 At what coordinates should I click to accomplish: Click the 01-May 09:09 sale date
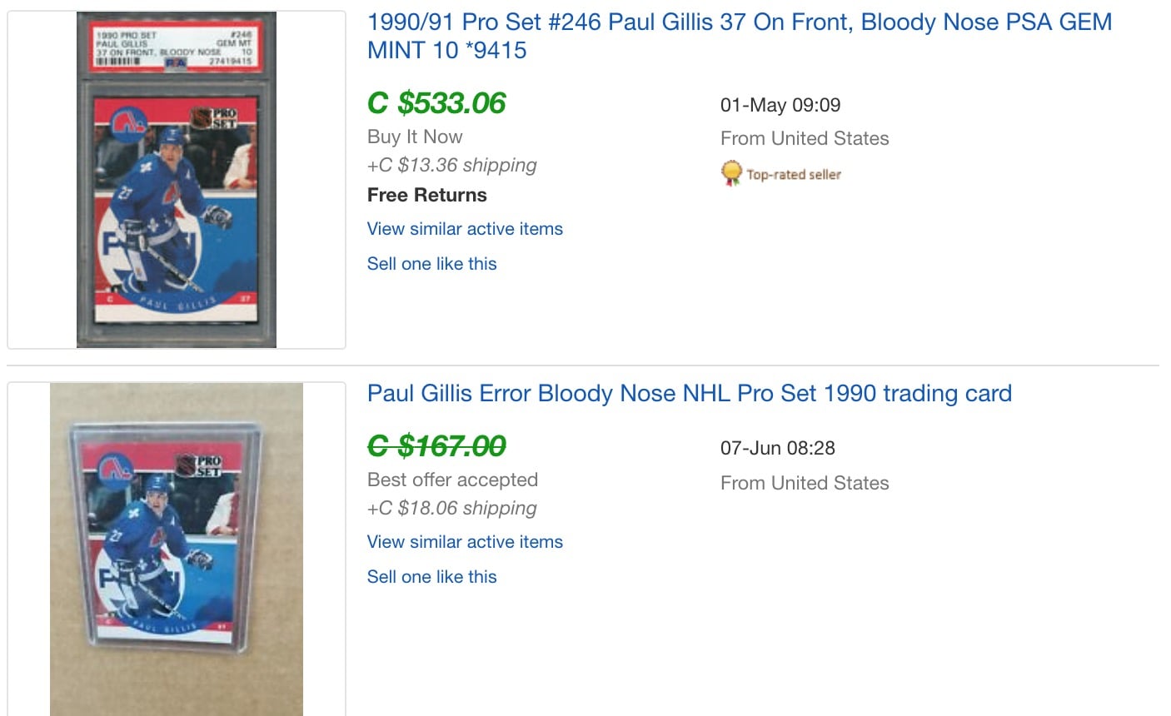(x=780, y=105)
